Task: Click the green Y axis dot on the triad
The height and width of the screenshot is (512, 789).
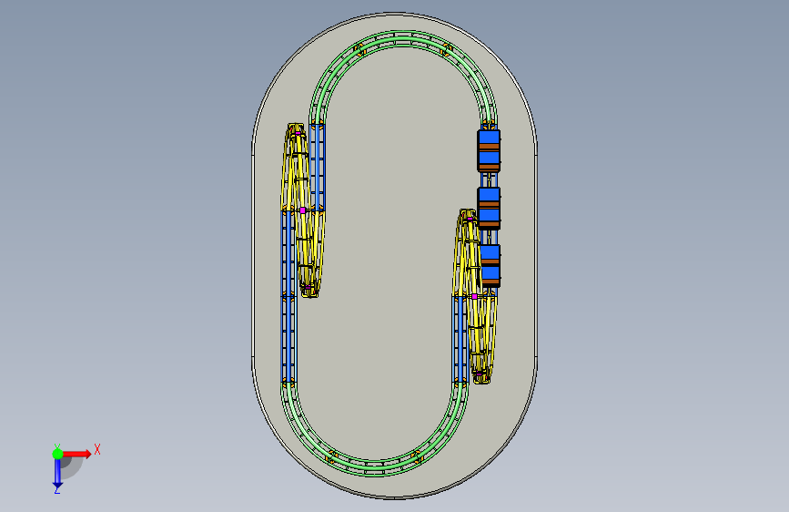Action: [57, 454]
